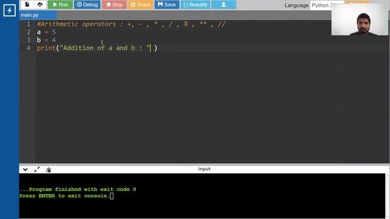Run the program

[60, 4]
